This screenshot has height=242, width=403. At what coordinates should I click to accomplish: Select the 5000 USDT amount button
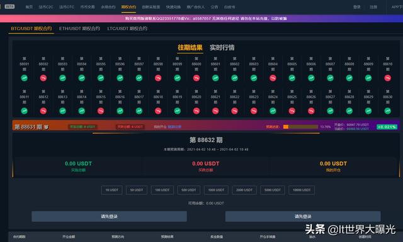click(x=273, y=190)
